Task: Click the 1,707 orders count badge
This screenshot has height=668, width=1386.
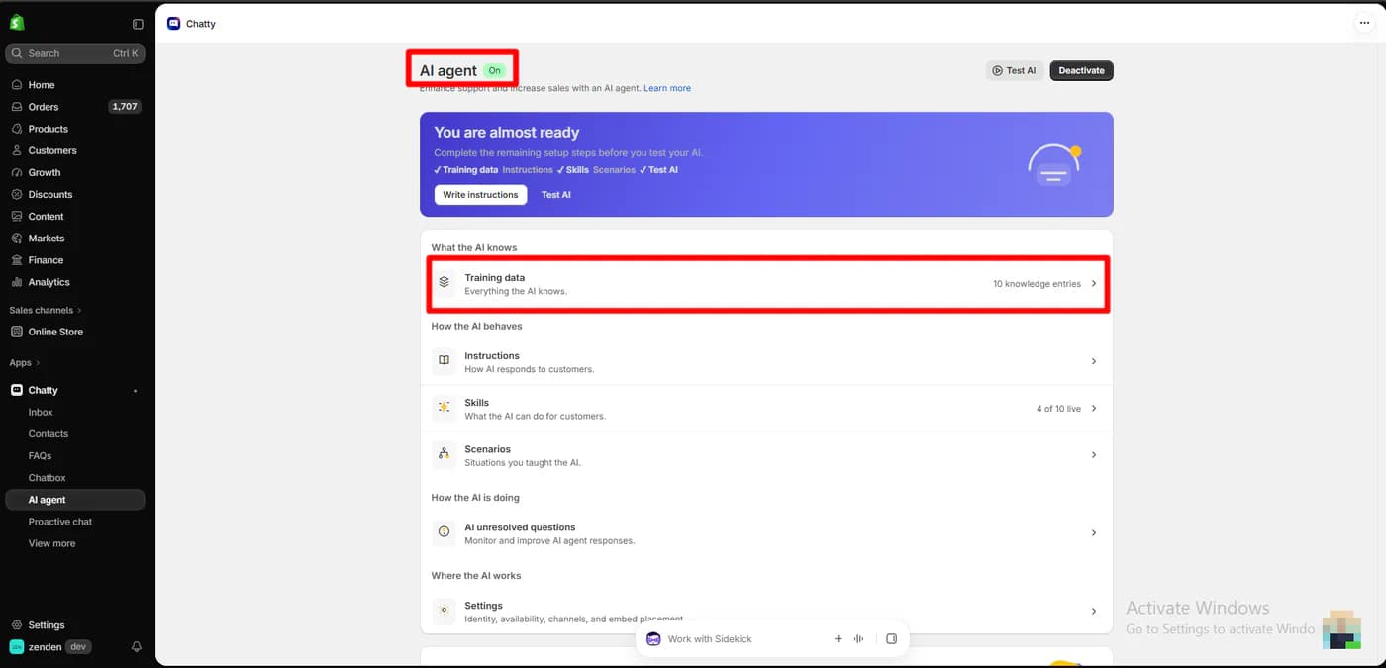Action: 125,107
